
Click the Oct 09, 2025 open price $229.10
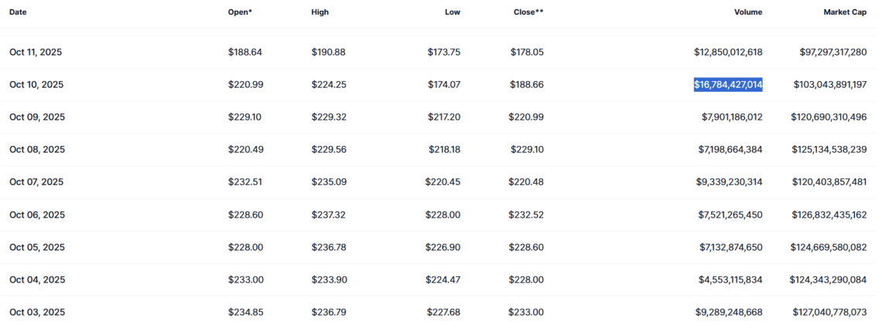[x=244, y=117]
